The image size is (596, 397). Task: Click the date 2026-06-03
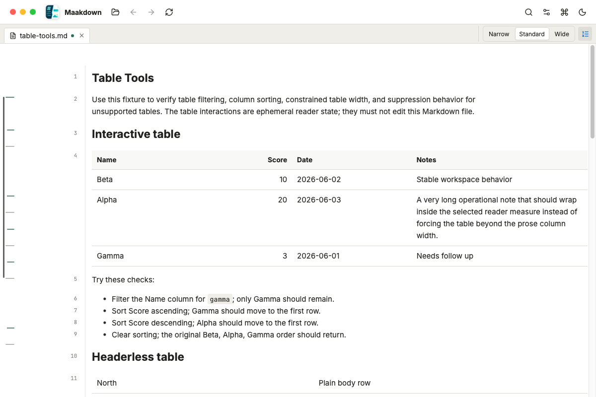(319, 200)
